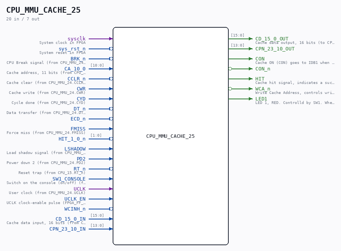
Task: Click the LED1 output port label
Action: pos(261,99)
